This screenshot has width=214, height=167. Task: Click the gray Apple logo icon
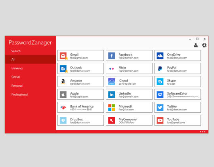point(63,95)
